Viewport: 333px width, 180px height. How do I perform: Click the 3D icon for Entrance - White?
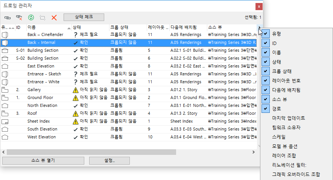coord(5,82)
